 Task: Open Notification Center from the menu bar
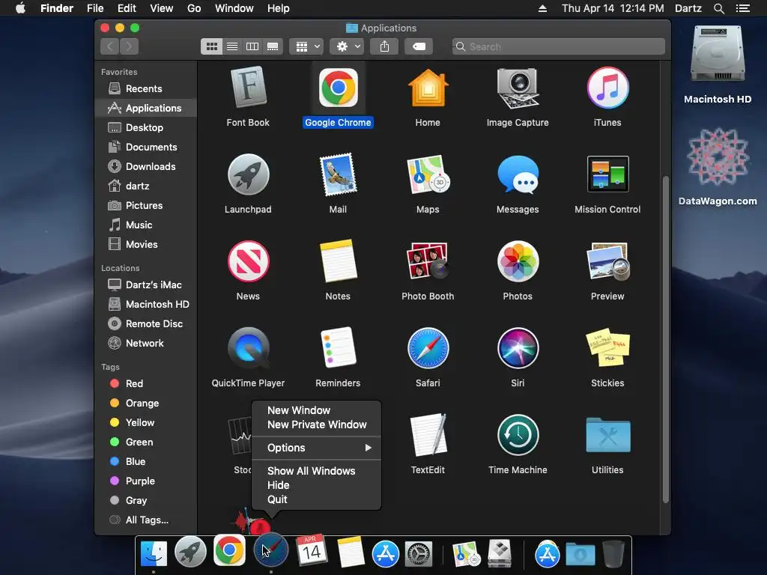tap(743, 8)
